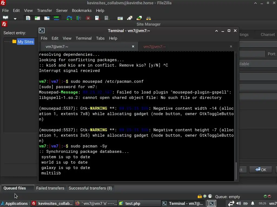Open FileZilla File menu
The image size is (277, 207).
(5, 11)
